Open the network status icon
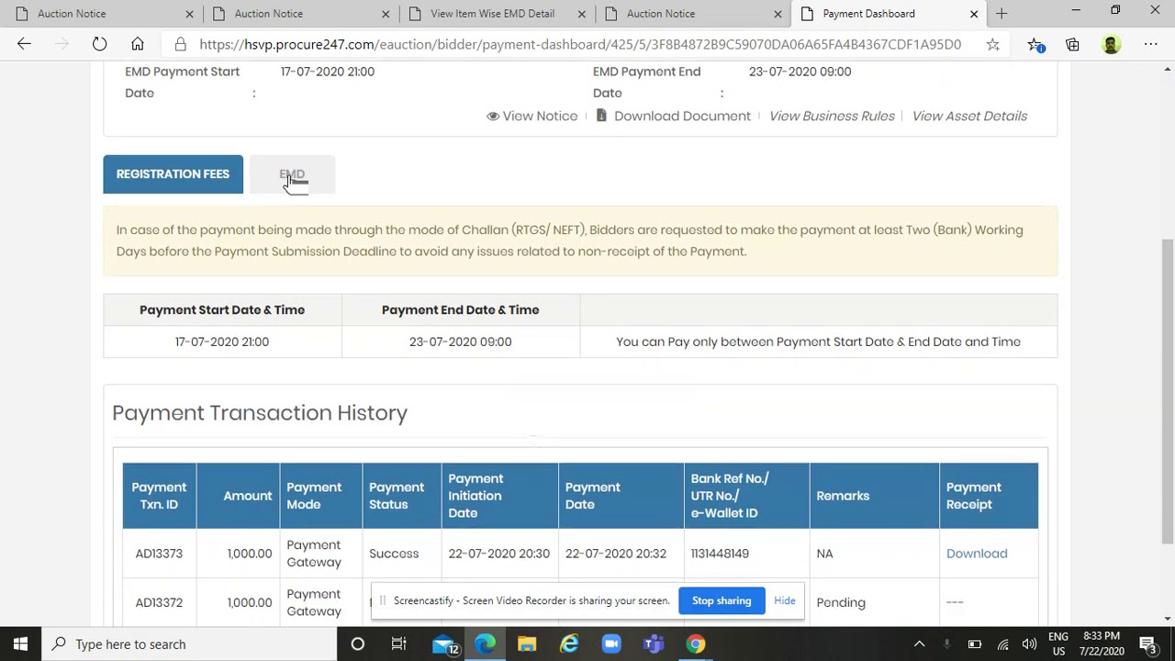 click(1002, 644)
